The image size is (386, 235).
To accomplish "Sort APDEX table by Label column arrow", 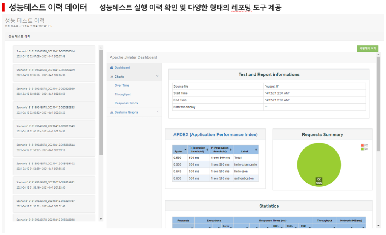I will 256,150.
